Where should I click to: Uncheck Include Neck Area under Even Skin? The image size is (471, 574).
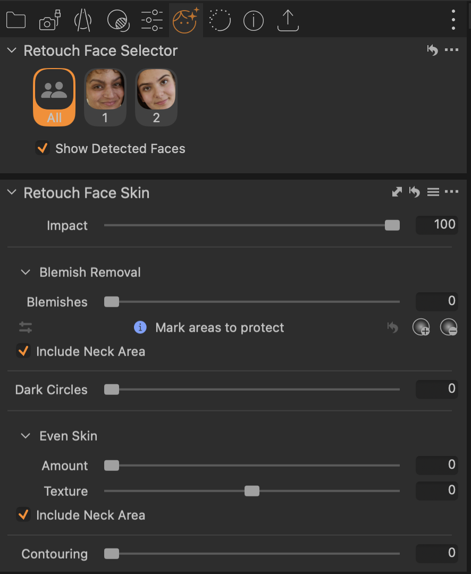coord(23,514)
